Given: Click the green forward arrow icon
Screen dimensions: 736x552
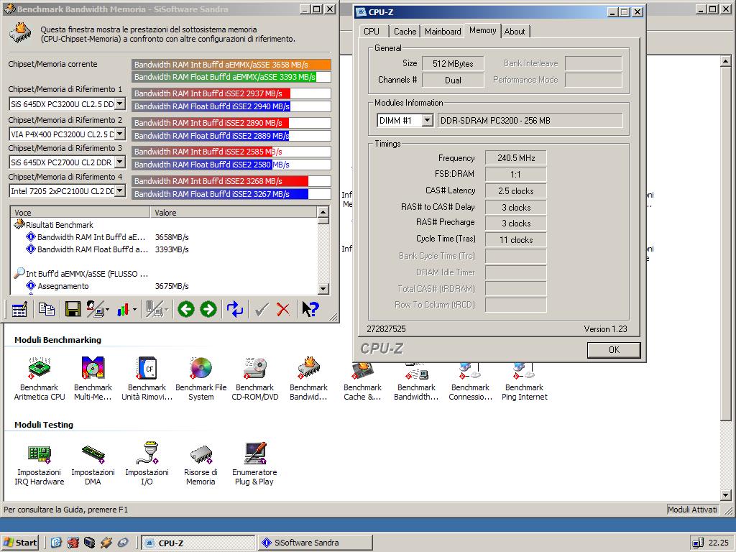Looking at the screenshot, I should (208, 309).
